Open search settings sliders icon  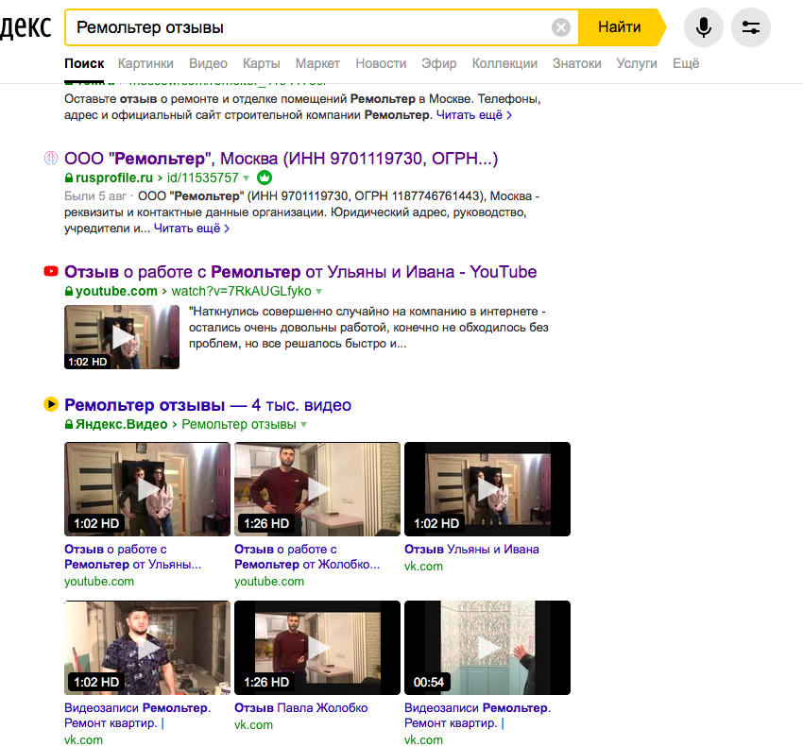tap(751, 27)
